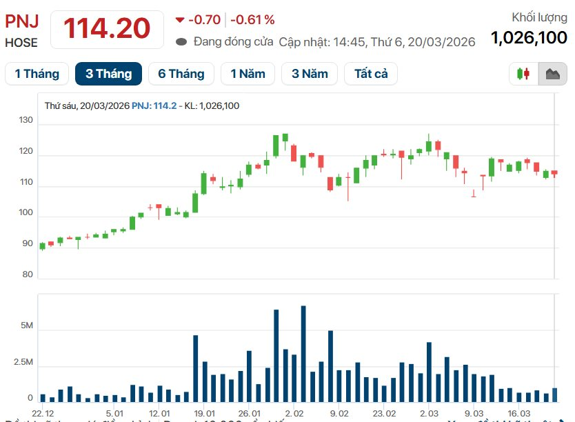Click the -0.61 % percent change text

click(252, 20)
